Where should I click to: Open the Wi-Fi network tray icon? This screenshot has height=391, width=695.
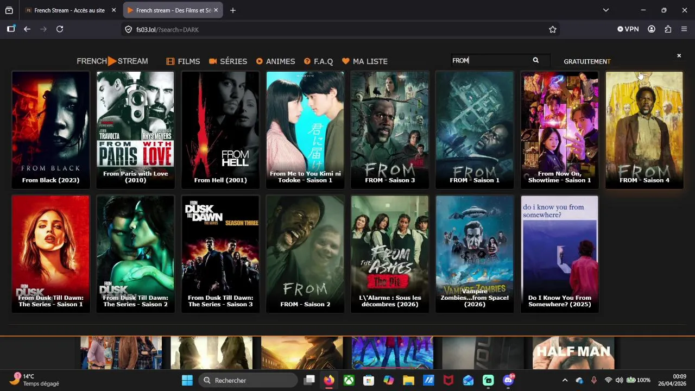pyautogui.click(x=608, y=380)
